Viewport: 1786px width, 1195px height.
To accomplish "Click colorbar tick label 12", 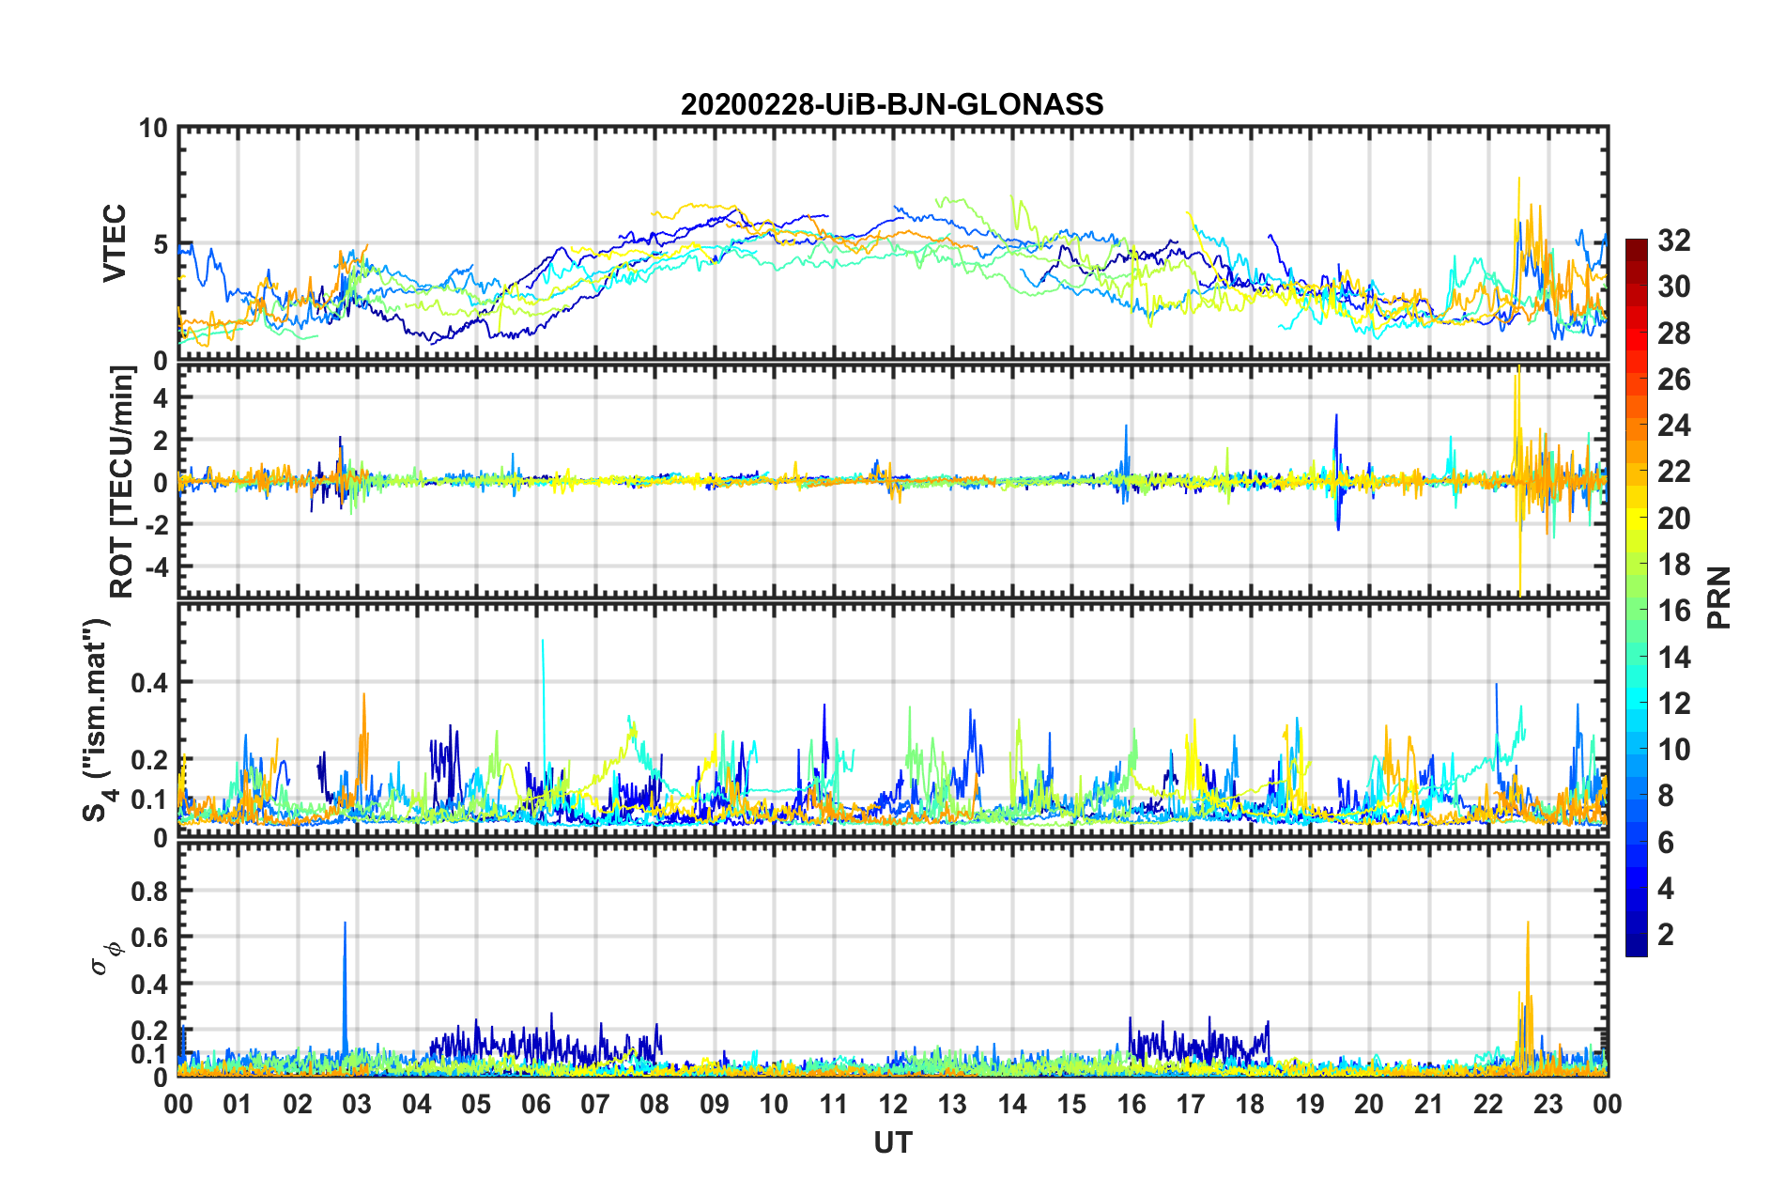I will click(x=1673, y=704).
